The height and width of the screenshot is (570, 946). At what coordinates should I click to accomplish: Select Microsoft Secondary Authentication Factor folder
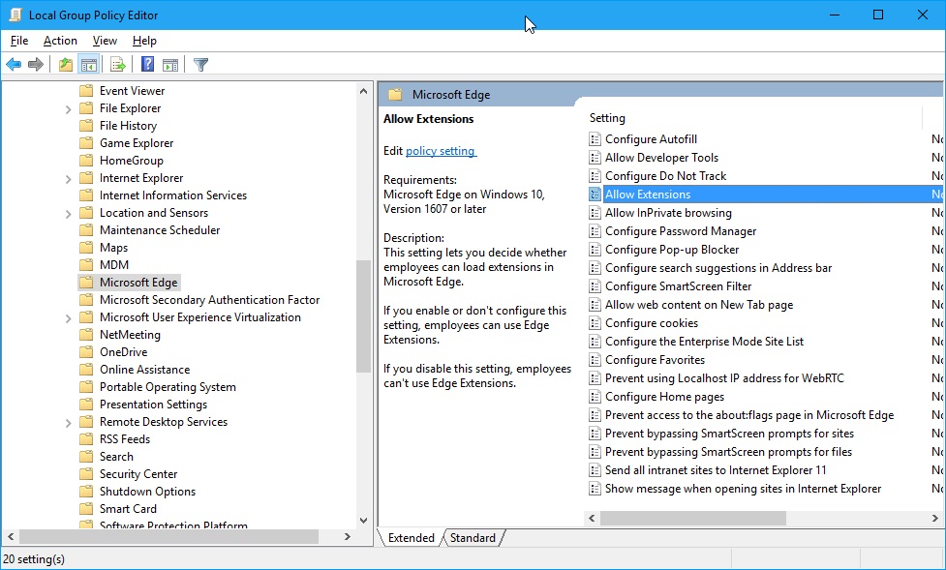click(x=209, y=300)
